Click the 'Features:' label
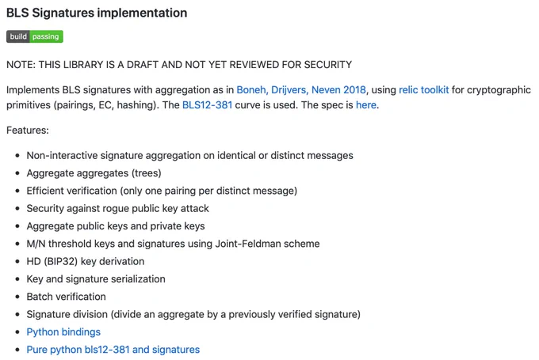 point(28,131)
